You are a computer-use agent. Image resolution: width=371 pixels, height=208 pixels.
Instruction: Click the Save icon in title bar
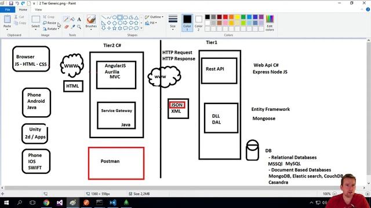[x=11, y=3]
